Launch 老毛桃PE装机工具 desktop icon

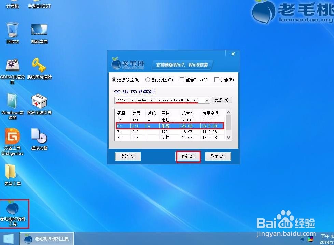pyautogui.click(x=13, y=214)
